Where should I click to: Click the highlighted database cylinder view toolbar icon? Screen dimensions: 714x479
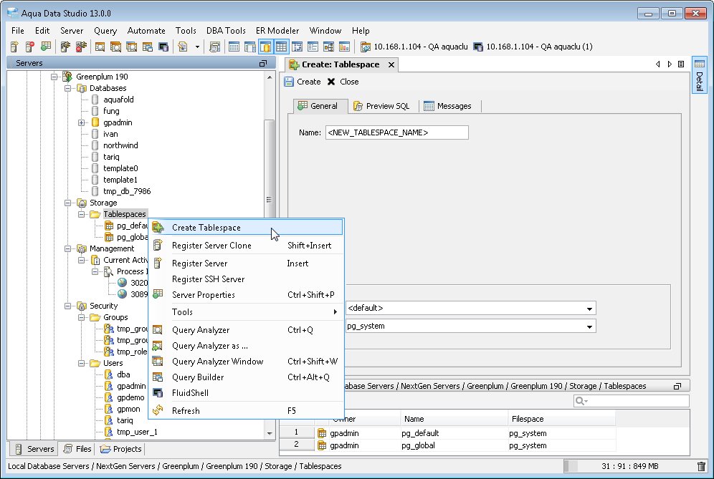pyautogui.click(x=265, y=47)
